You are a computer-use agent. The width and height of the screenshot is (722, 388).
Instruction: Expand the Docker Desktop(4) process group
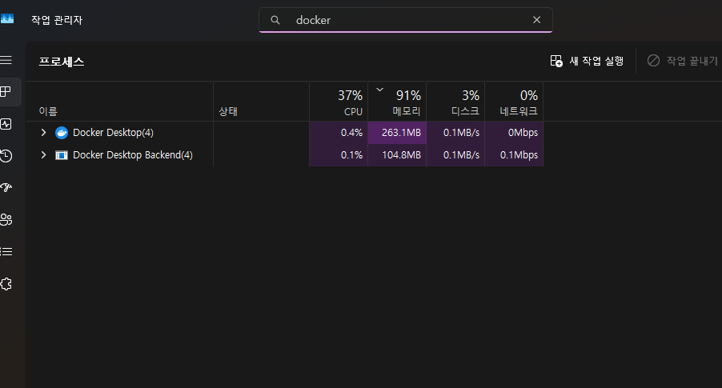pyautogui.click(x=43, y=133)
